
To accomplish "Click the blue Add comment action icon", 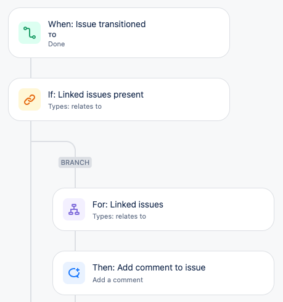I will (x=74, y=273).
